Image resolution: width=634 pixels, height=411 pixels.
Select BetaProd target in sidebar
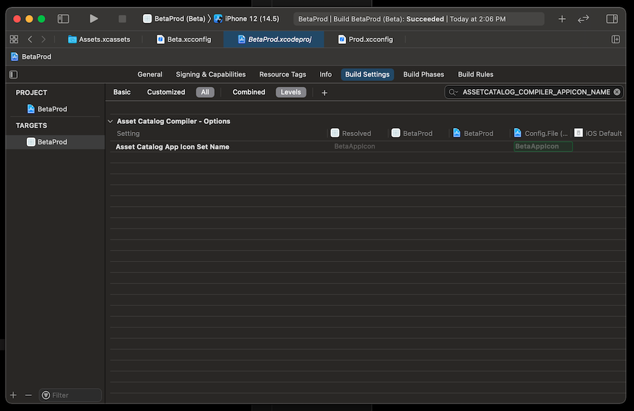[55, 142]
